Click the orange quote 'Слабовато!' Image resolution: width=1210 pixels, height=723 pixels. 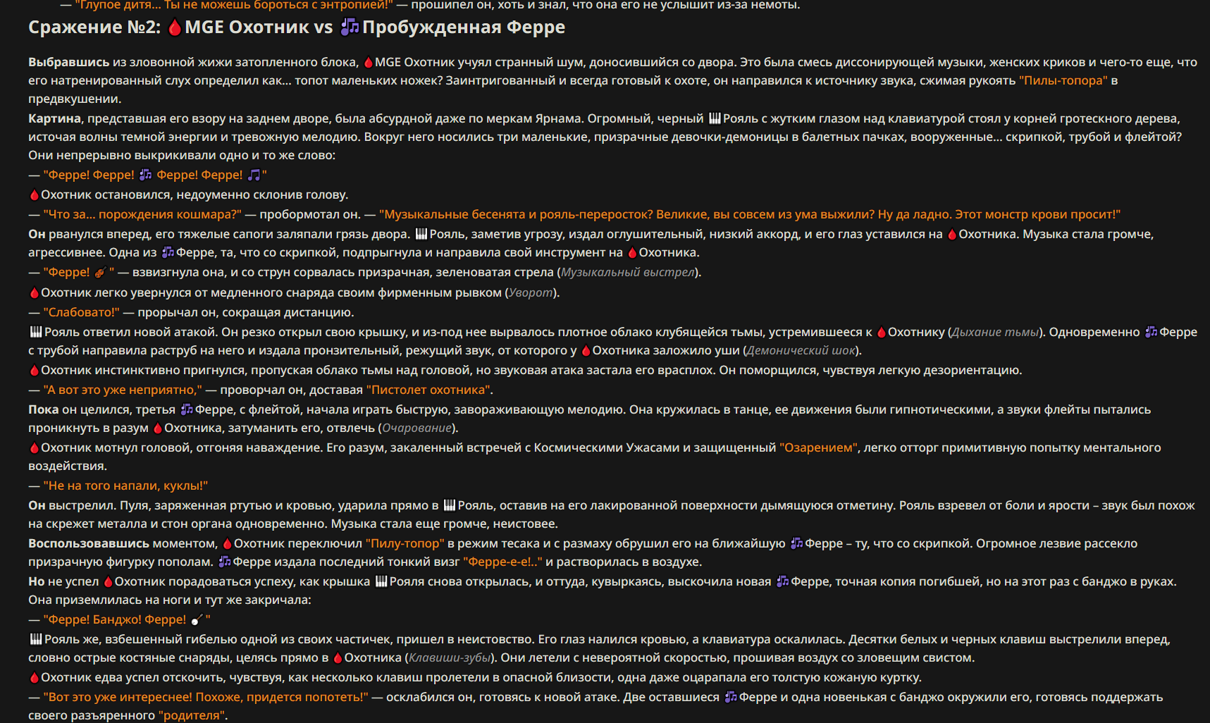point(81,312)
